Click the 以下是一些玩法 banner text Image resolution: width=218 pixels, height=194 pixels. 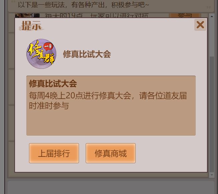point(83,5)
